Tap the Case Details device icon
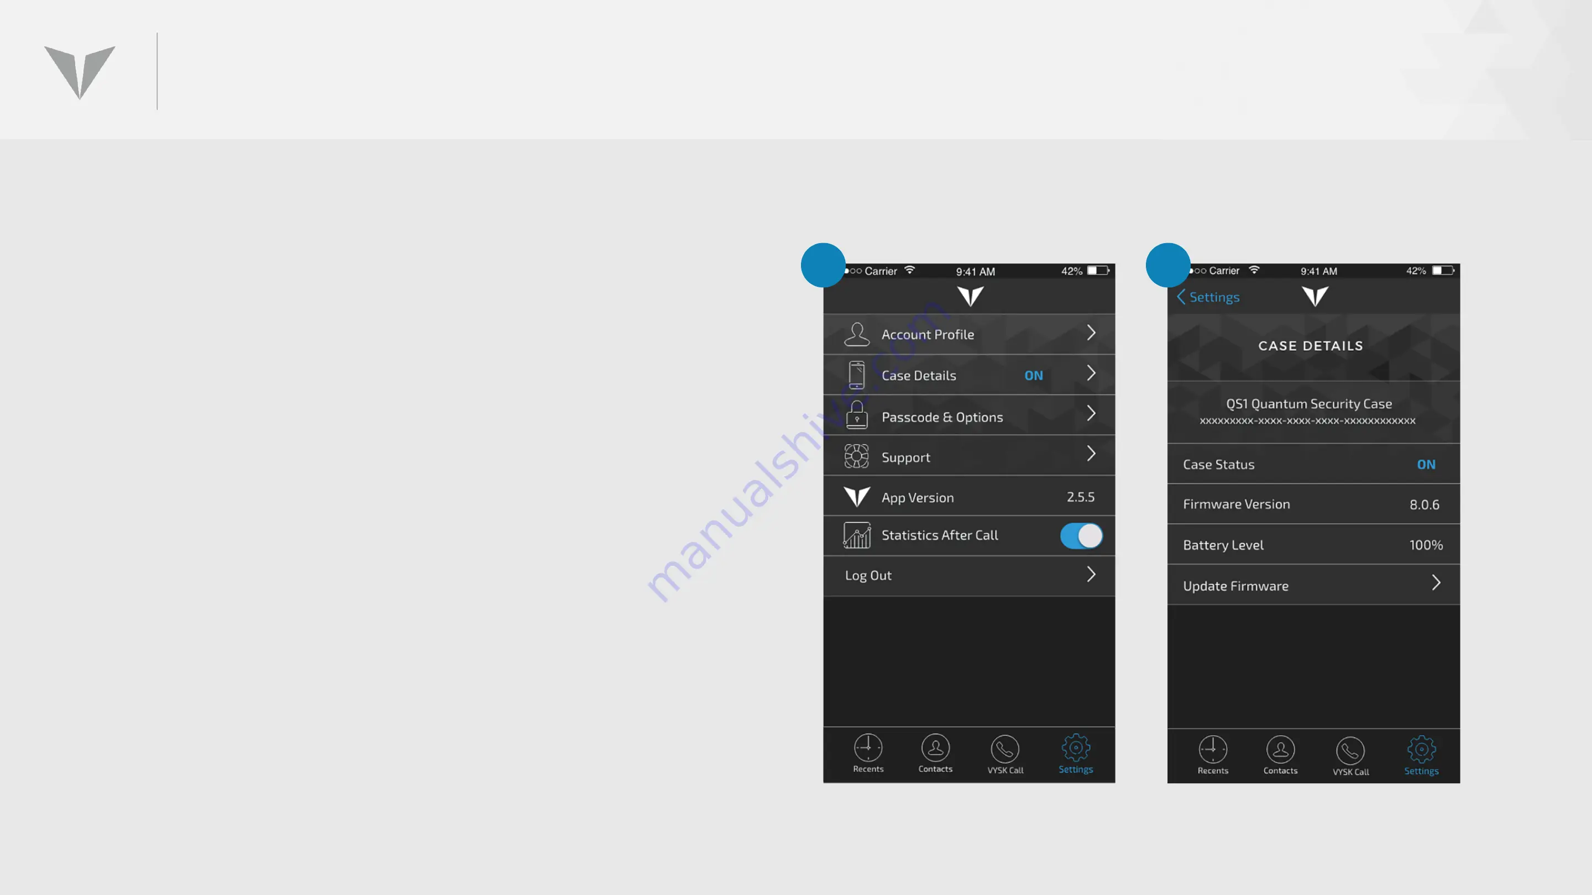Image resolution: width=1592 pixels, height=895 pixels. click(856, 375)
